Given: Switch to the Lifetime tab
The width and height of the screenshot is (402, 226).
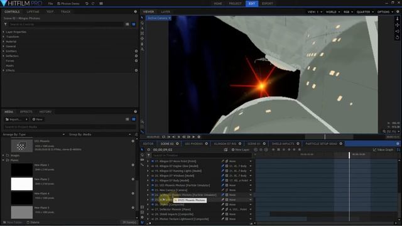Looking at the screenshot, I should click(33, 12).
